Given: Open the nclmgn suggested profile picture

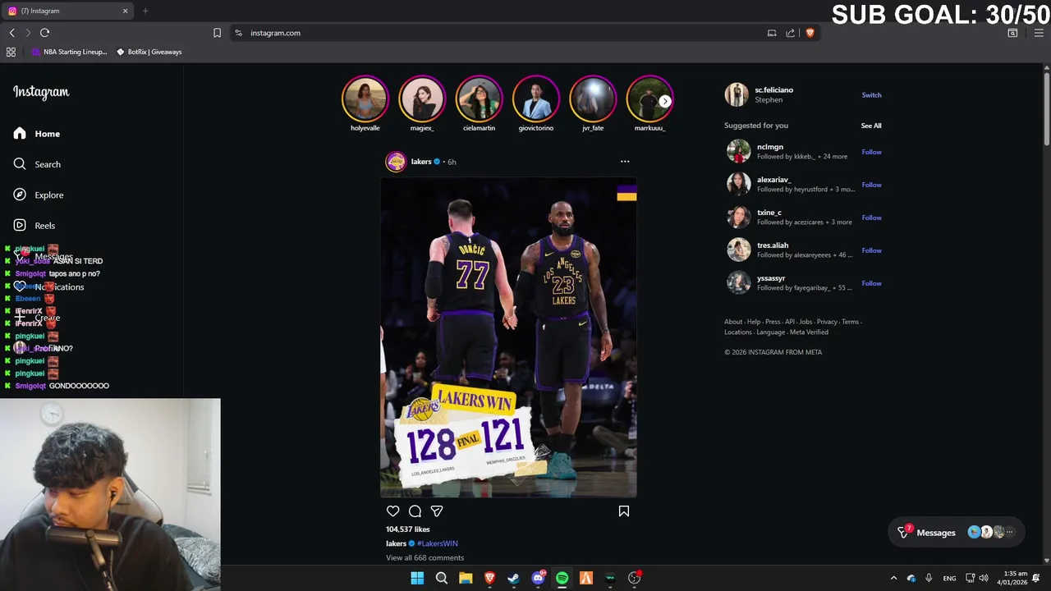Looking at the screenshot, I should point(739,151).
